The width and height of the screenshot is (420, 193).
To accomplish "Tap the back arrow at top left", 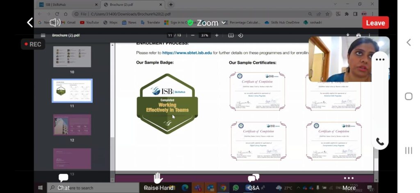I will (x=30, y=22).
